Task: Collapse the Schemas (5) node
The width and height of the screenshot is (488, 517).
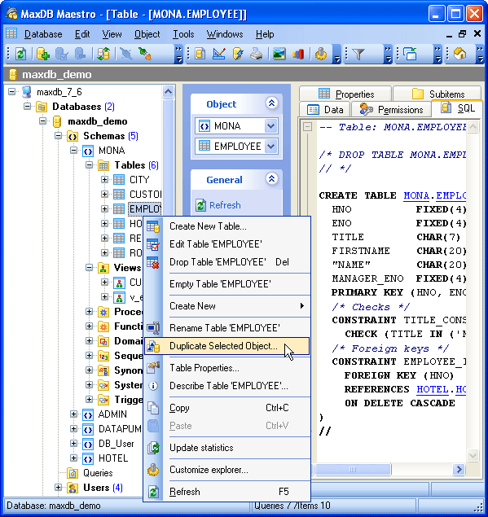Action: tap(58, 135)
